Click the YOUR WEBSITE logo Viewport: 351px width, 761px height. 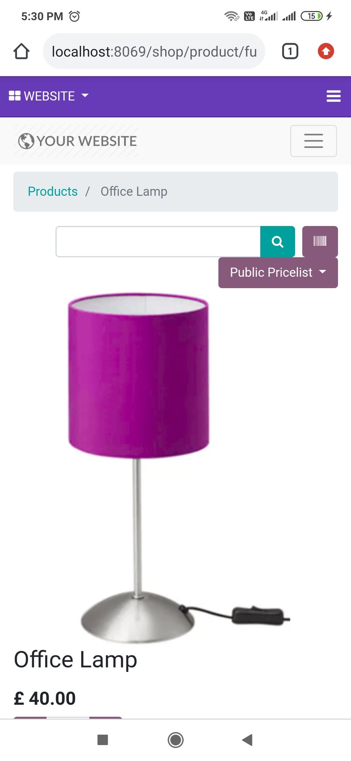point(77,141)
